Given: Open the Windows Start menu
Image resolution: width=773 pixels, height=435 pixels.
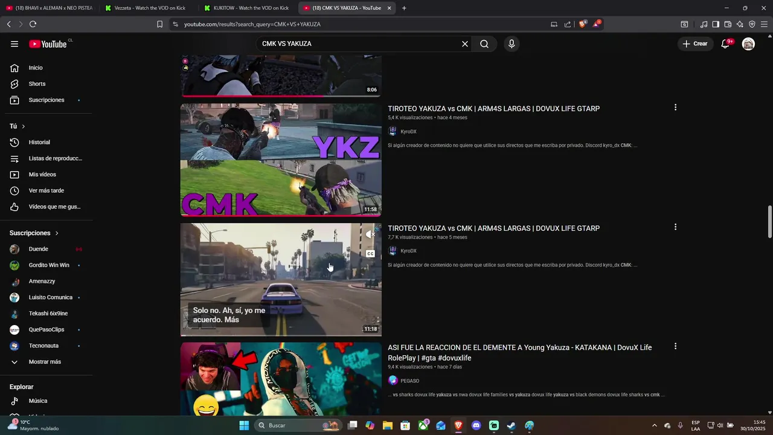Looking at the screenshot, I should point(244,425).
